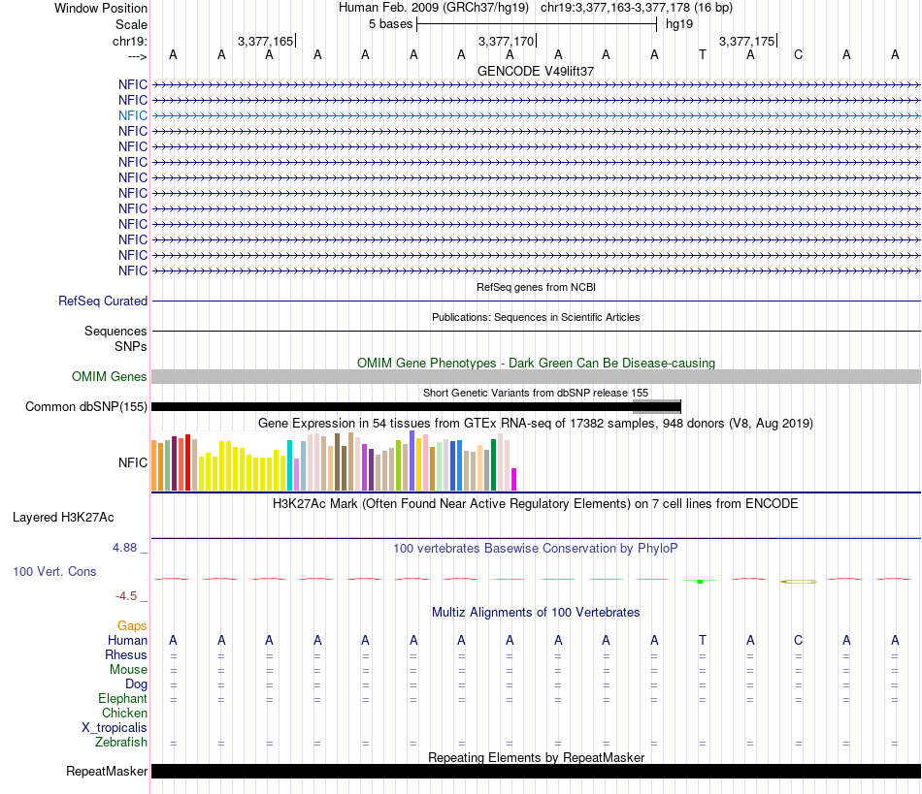Open the 100 Vert. Cons track label

pos(54,571)
